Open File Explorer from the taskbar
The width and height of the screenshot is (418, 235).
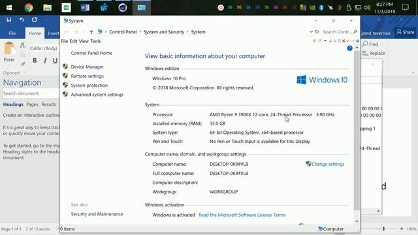pyautogui.click(x=48, y=8)
